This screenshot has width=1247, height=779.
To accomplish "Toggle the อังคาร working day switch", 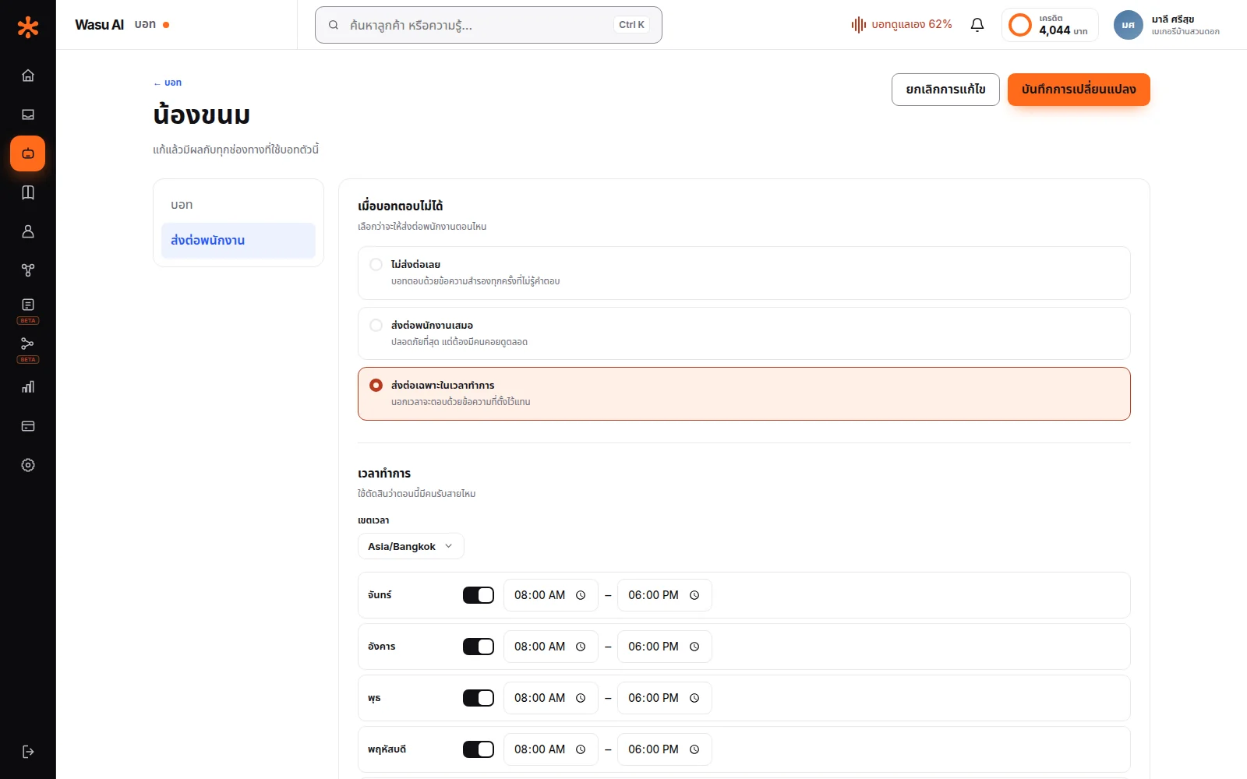I will point(479,647).
